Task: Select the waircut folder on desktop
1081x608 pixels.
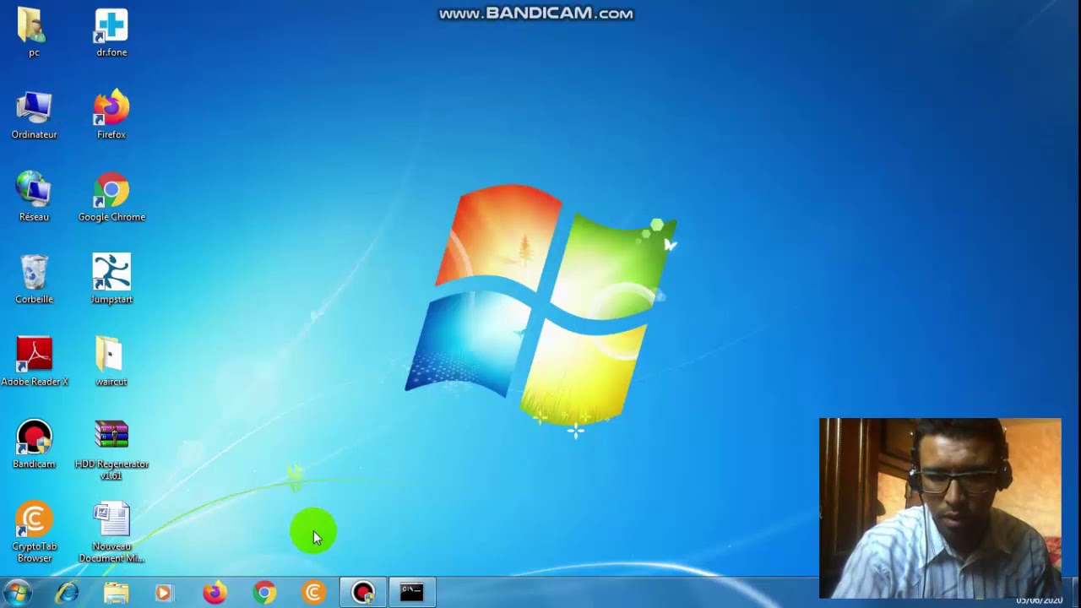Action: [111, 361]
